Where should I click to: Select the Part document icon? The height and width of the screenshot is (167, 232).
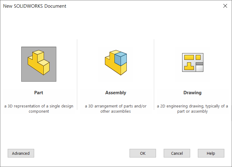(x=39, y=64)
